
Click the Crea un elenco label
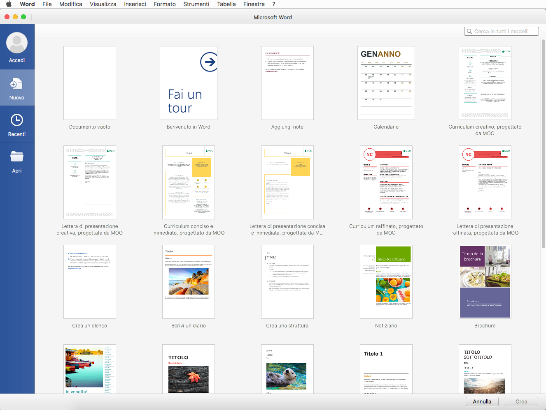[90, 326]
